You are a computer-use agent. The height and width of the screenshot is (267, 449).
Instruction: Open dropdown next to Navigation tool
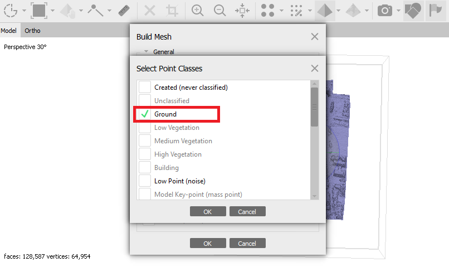[x=24, y=11]
